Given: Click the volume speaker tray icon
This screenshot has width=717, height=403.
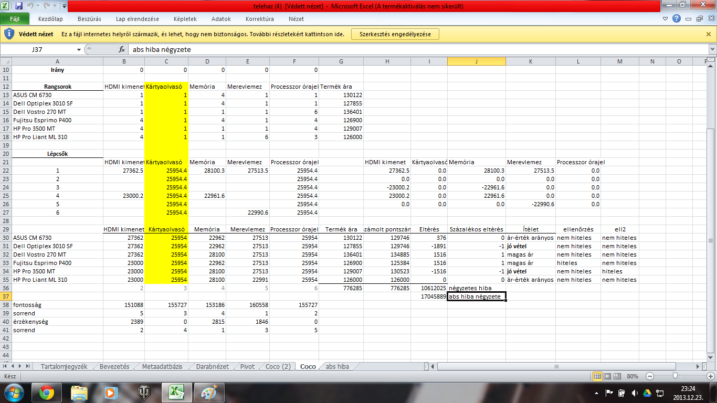Looking at the screenshot, I should click(634, 393).
